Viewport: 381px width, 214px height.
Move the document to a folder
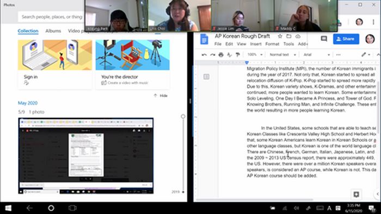pos(288,36)
